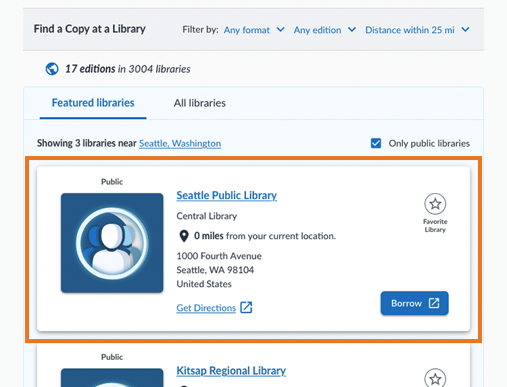Viewport: 507px width, 387px height.
Task: Open the Seattle Public Library link
Action: pos(226,195)
